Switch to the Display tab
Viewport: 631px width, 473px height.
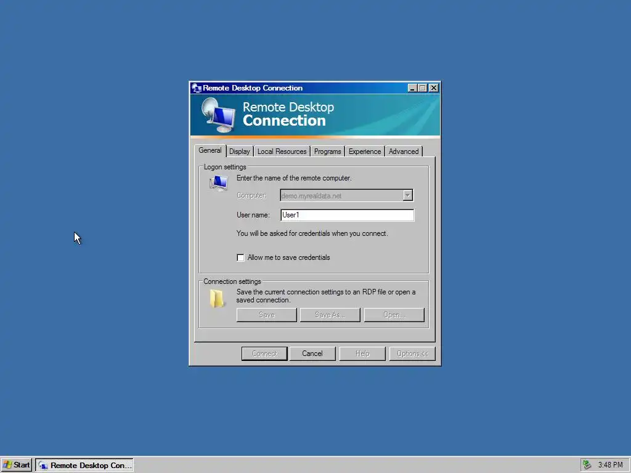tap(240, 152)
